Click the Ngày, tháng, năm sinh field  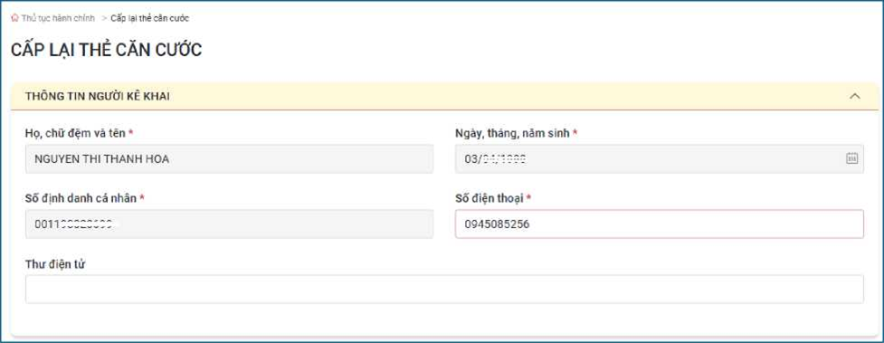pos(659,159)
